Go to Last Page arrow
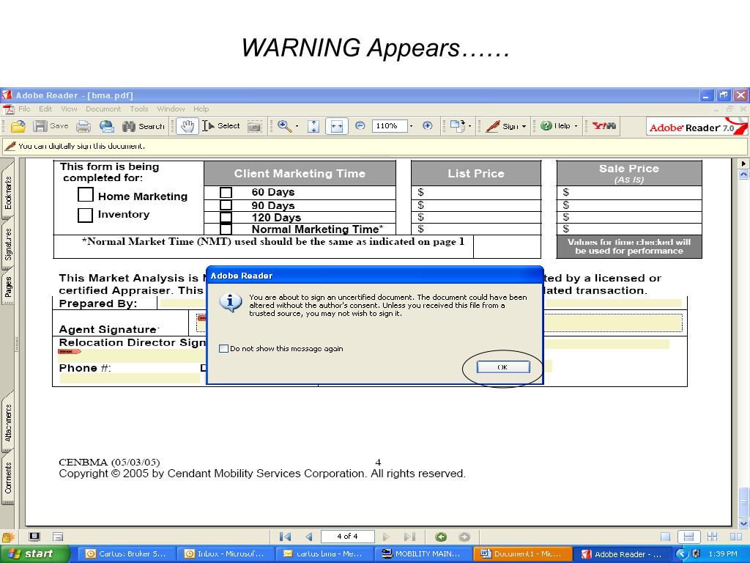The width and height of the screenshot is (750, 563). [x=409, y=537]
